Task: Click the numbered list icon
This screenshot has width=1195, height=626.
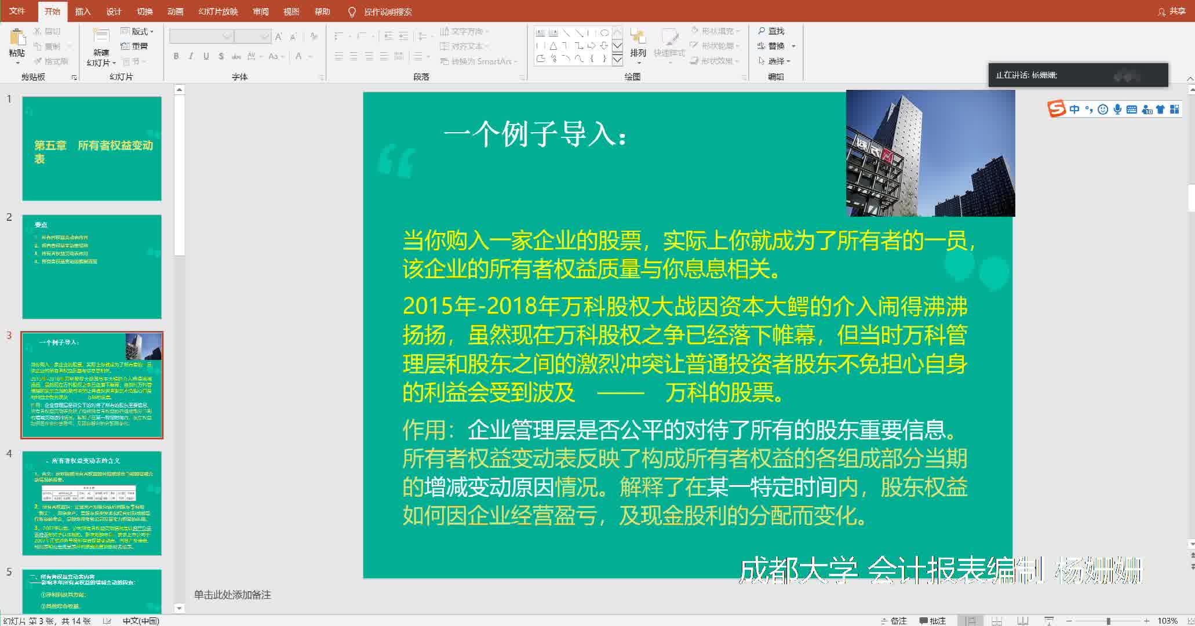Action: [363, 37]
